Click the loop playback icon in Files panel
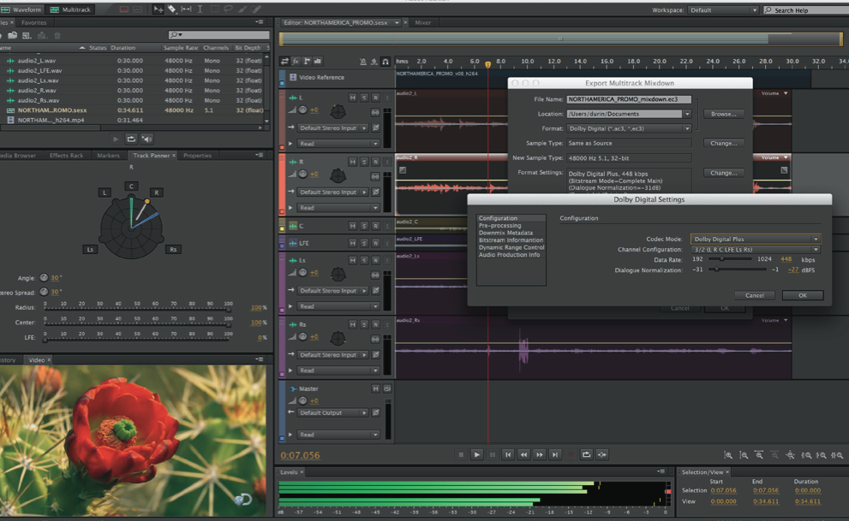This screenshot has height=521, width=849. point(131,139)
